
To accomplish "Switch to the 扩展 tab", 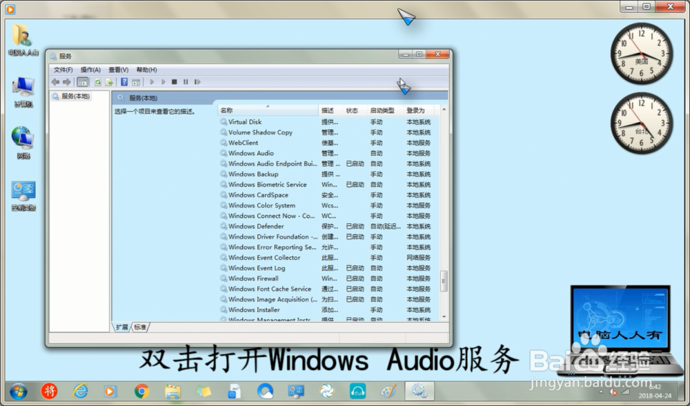I will click(x=122, y=327).
